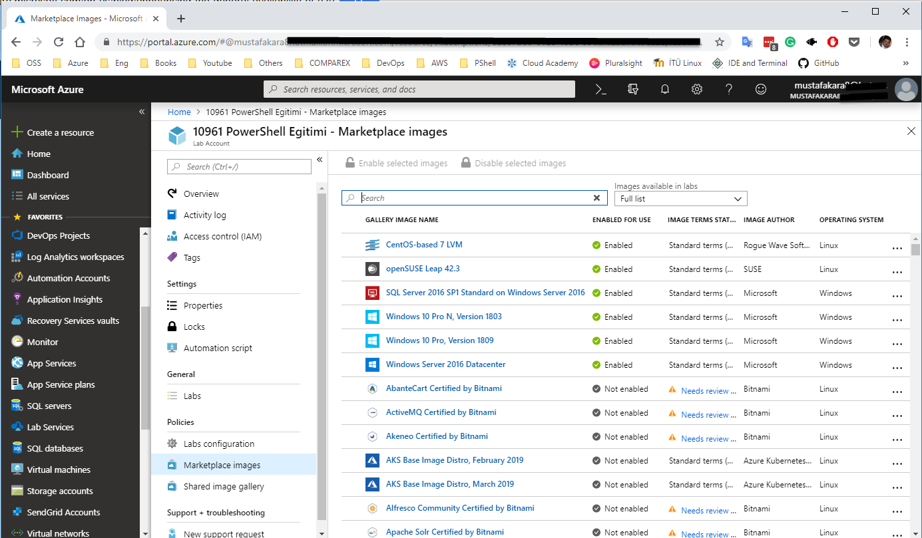Click Disable selected images button
This screenshot has height=538, width=922.
coord(513,163)
